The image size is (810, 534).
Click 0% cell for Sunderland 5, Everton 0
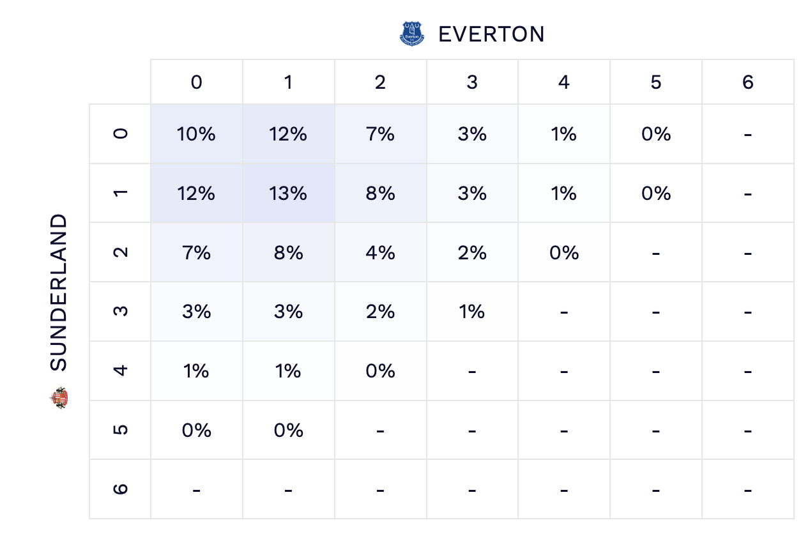click(197, 431)
